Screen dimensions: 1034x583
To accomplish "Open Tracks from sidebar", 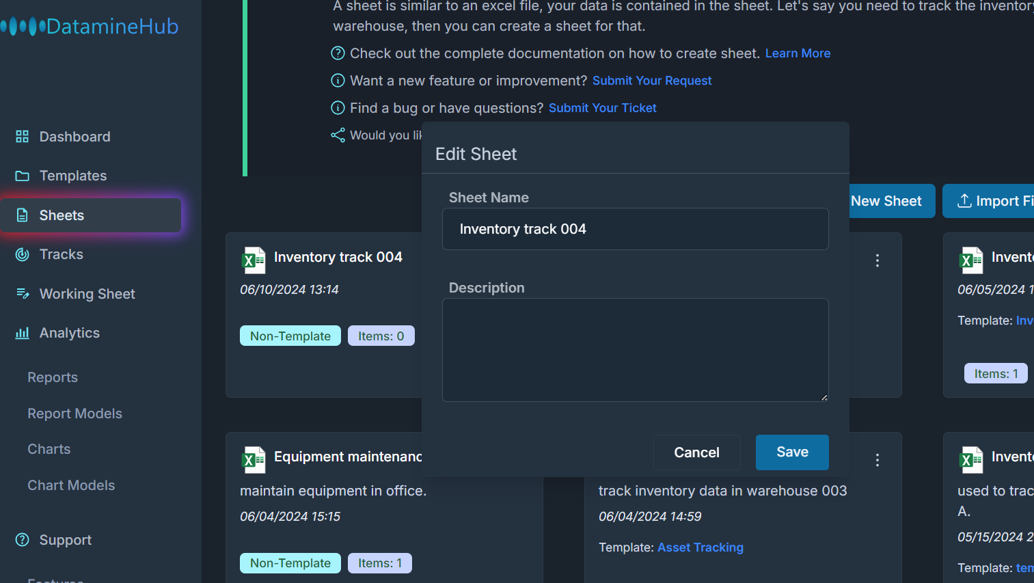I will tap(62, 254).
